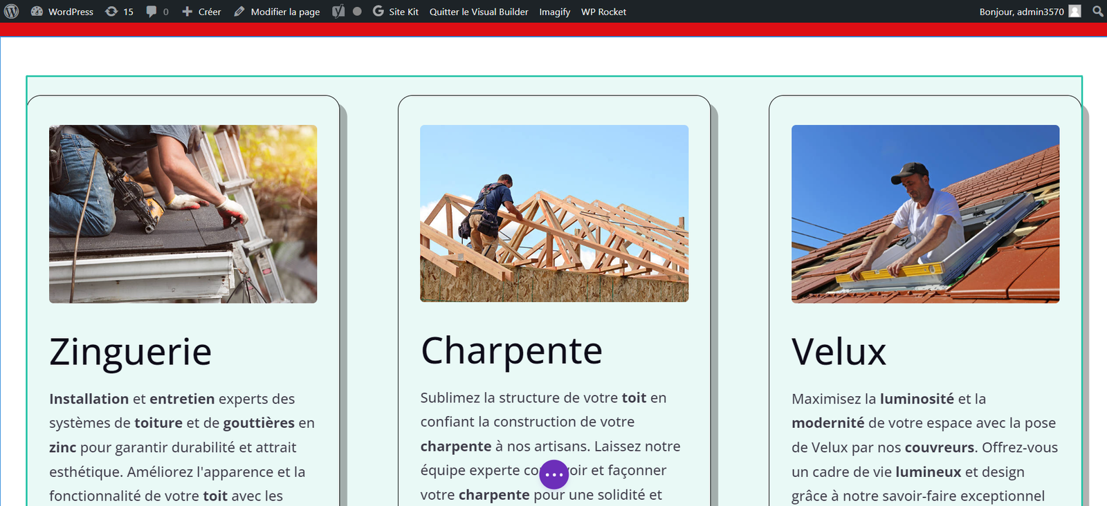Expand the Bonjour, admin3570 account menu
This screenshot has height=506, width=1107.
pos(1021,12)
